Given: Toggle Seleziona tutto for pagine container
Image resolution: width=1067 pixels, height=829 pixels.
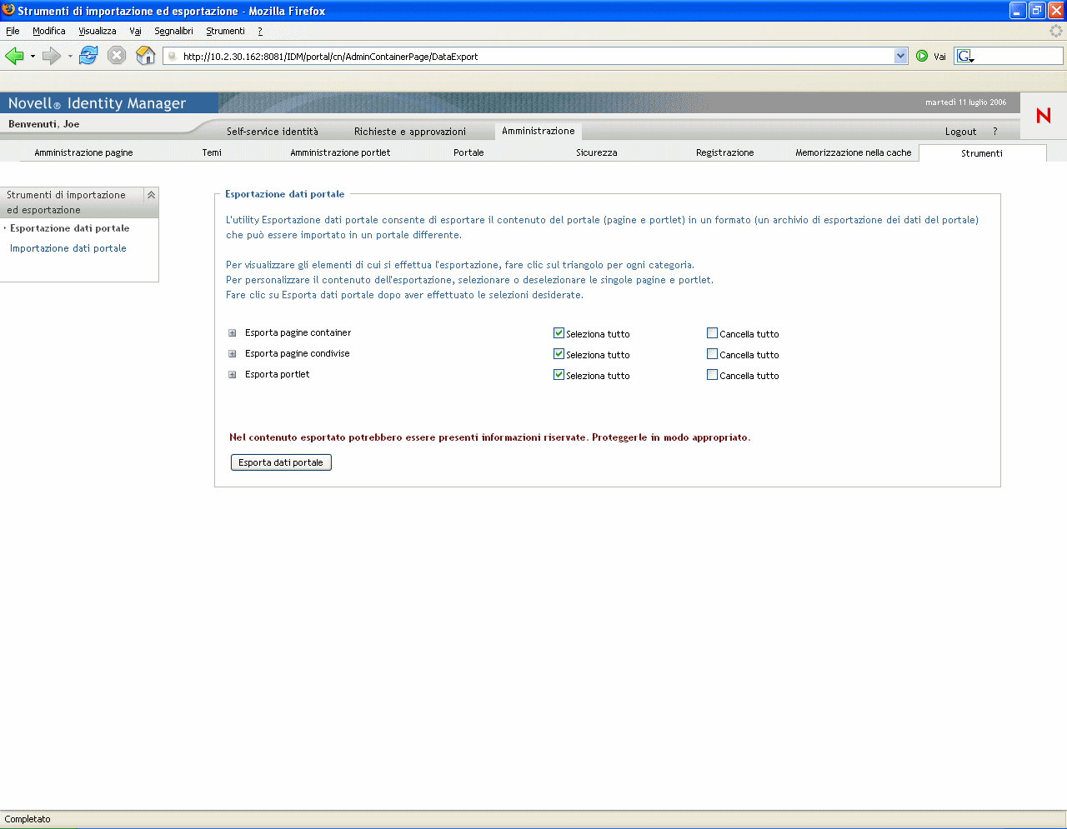Looking at the screenshot, I should [559, 333].
